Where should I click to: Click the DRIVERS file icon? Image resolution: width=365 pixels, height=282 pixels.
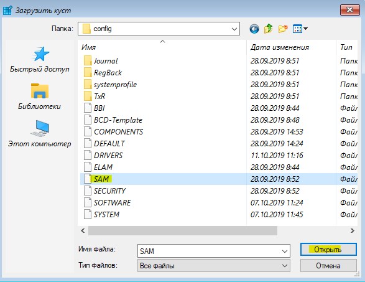click(88, 155)
